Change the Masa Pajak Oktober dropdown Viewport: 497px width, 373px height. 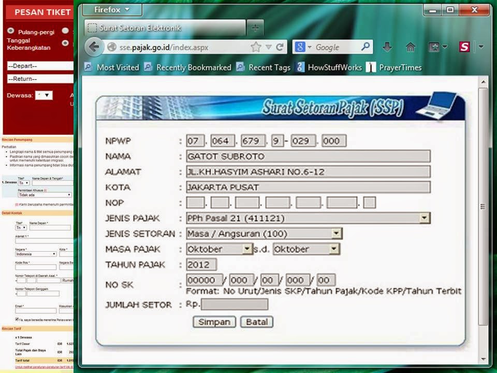[247, 249]
